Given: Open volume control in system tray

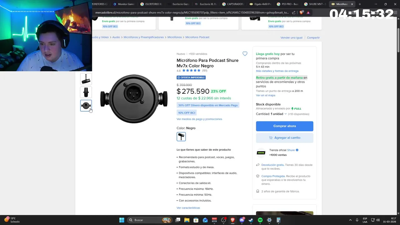Looking at the screenshot, I should [378, 220].
